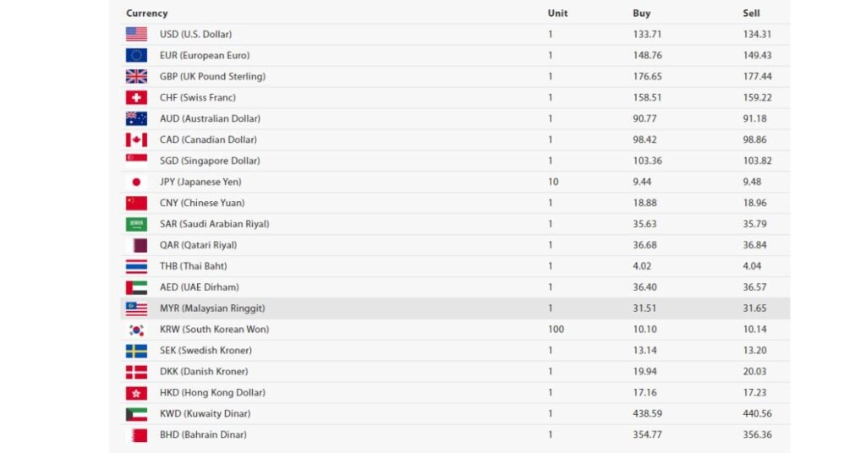Click the Currency column header
Viewport: 866px width, 453px height.
tap(146, 14)
